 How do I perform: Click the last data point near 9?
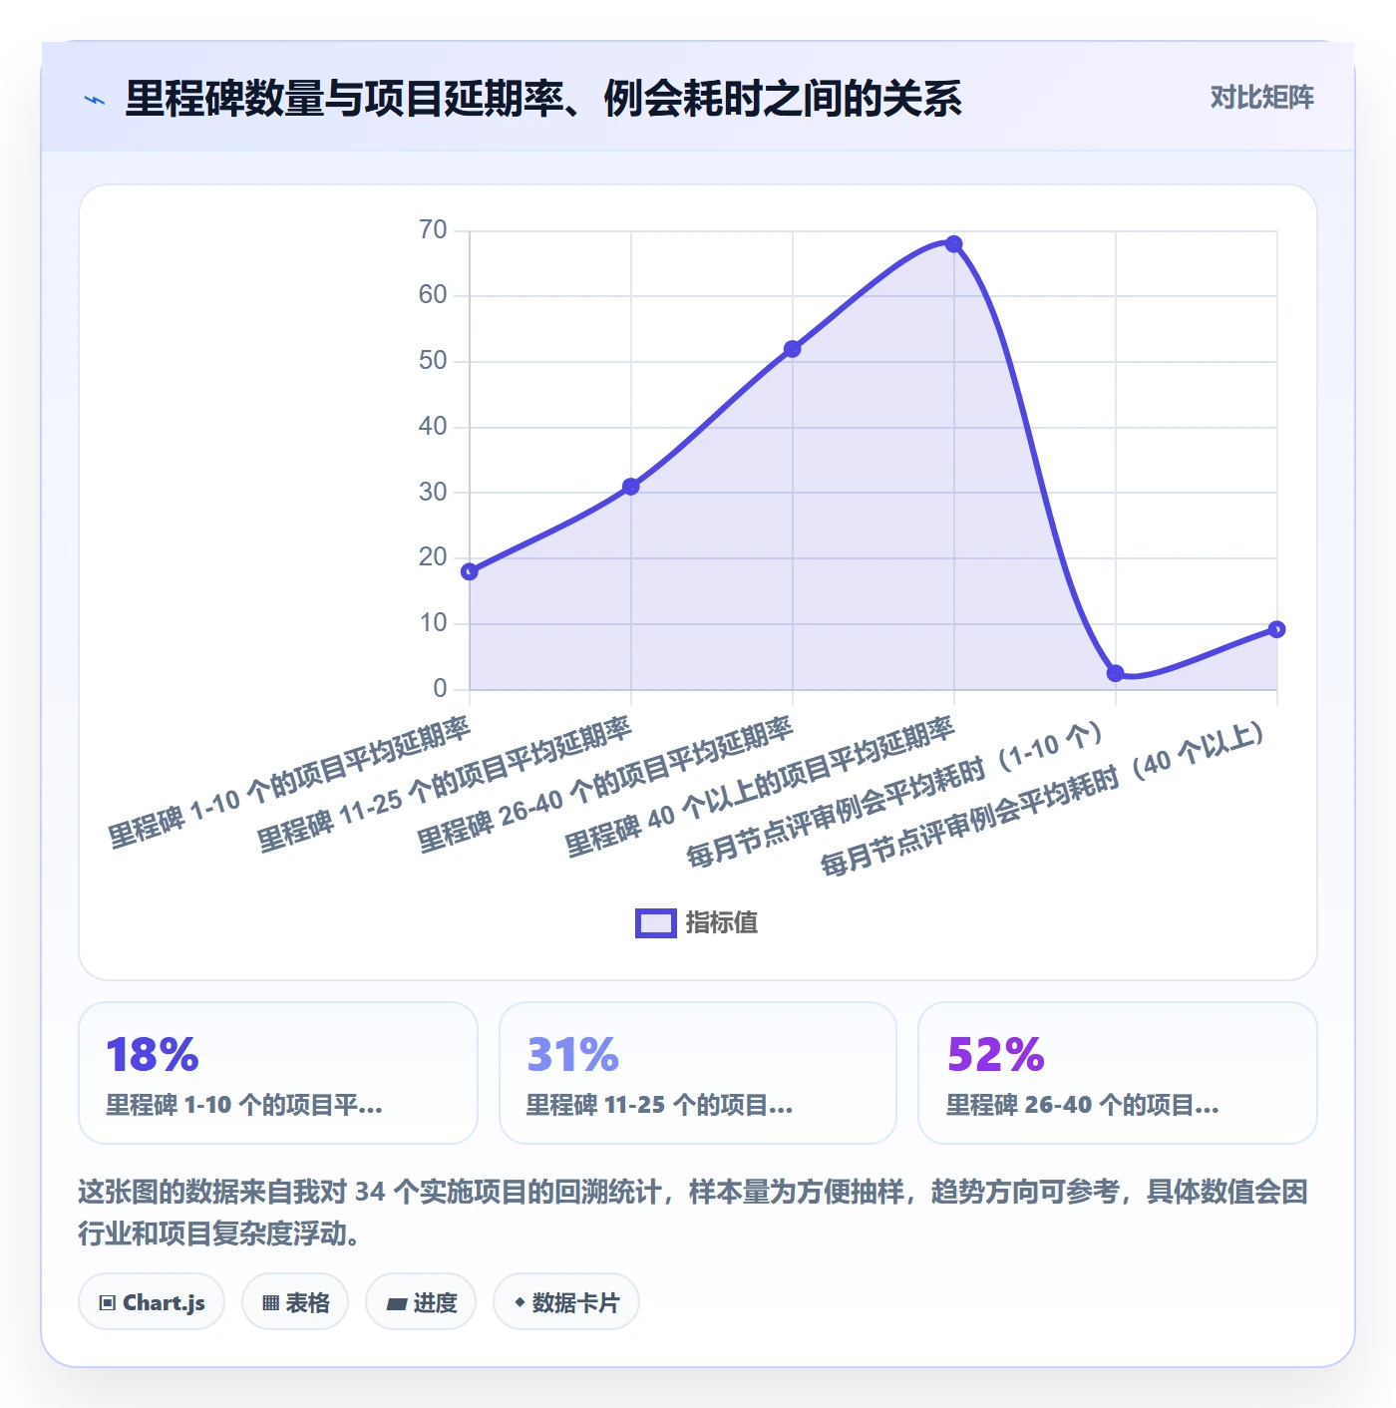click(1277, 629)
